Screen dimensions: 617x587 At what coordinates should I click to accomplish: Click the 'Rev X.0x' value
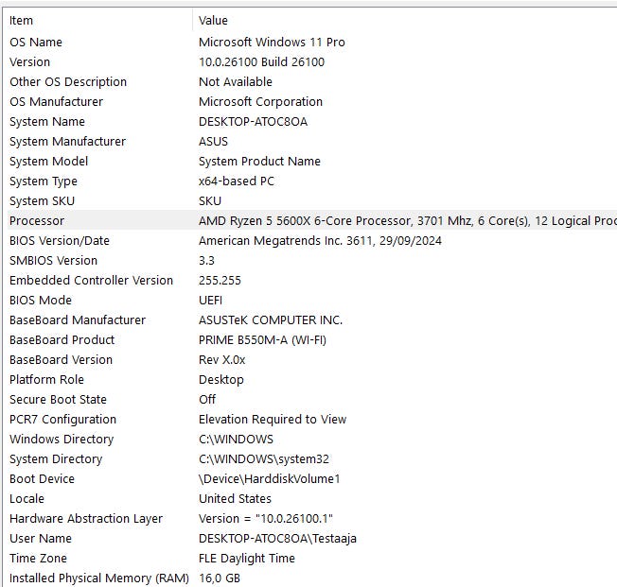point(222,360)
